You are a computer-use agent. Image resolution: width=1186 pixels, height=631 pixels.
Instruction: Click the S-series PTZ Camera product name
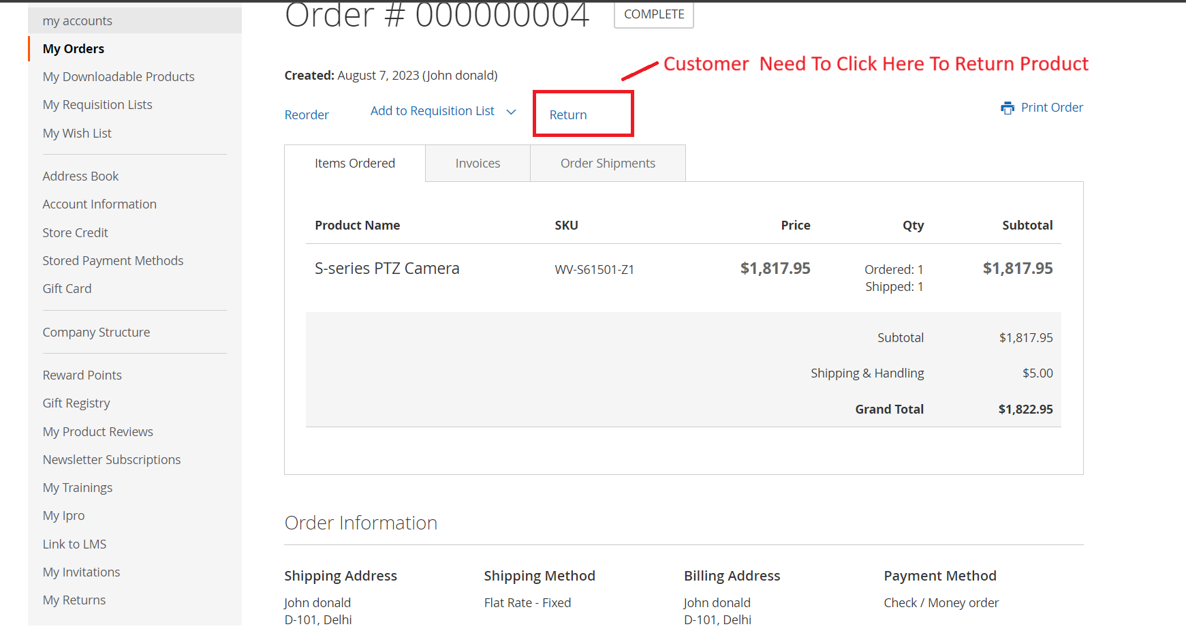point(387,268)
